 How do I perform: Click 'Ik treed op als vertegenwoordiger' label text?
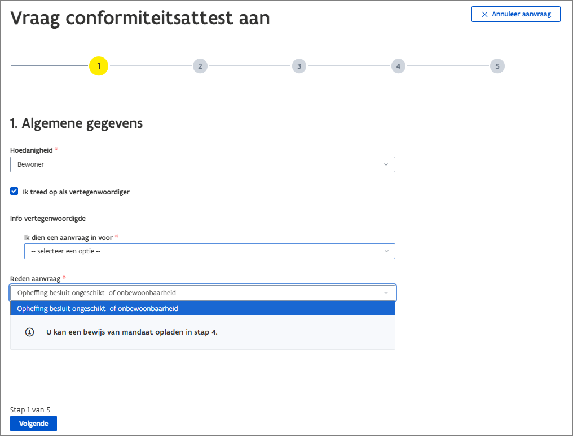tap(76, 192)
